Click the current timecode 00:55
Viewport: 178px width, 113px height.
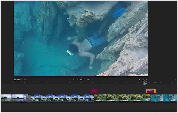click(17, 80)
